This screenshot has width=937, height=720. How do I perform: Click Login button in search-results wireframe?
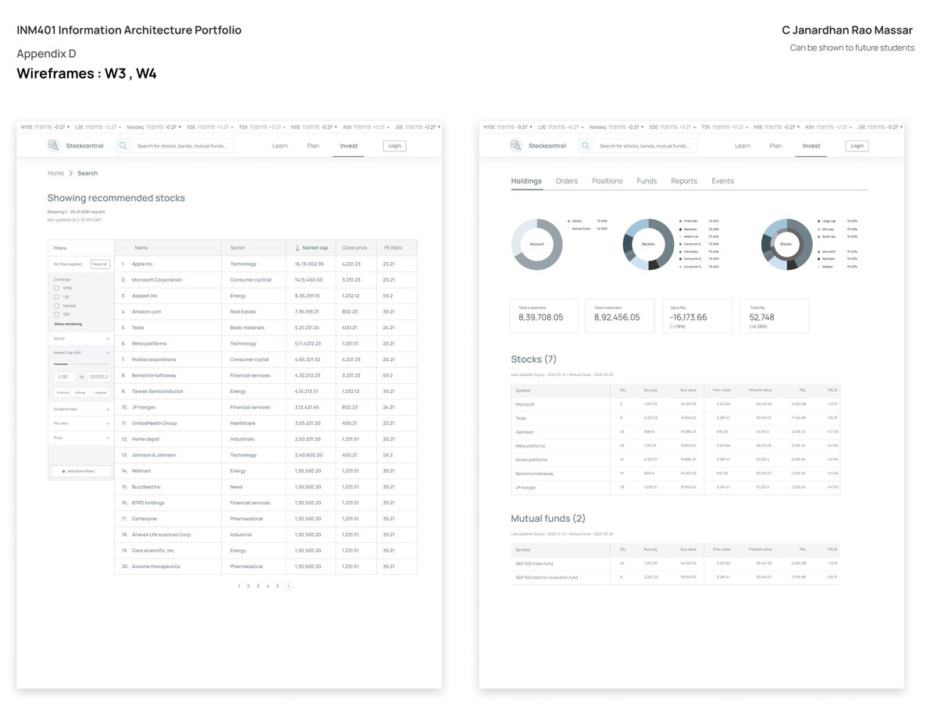pyautogui.click(x=394, y=146)
